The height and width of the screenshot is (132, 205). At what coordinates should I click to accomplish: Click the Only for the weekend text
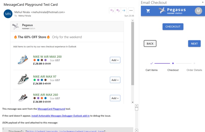point(67,37)
